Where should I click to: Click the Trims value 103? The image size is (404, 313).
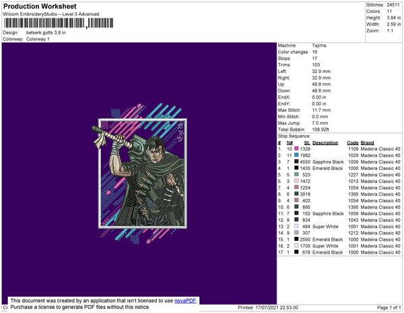click(316, 65)
